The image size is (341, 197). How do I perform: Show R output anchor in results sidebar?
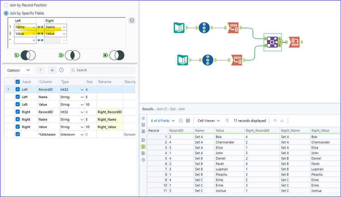pos(143,153)
